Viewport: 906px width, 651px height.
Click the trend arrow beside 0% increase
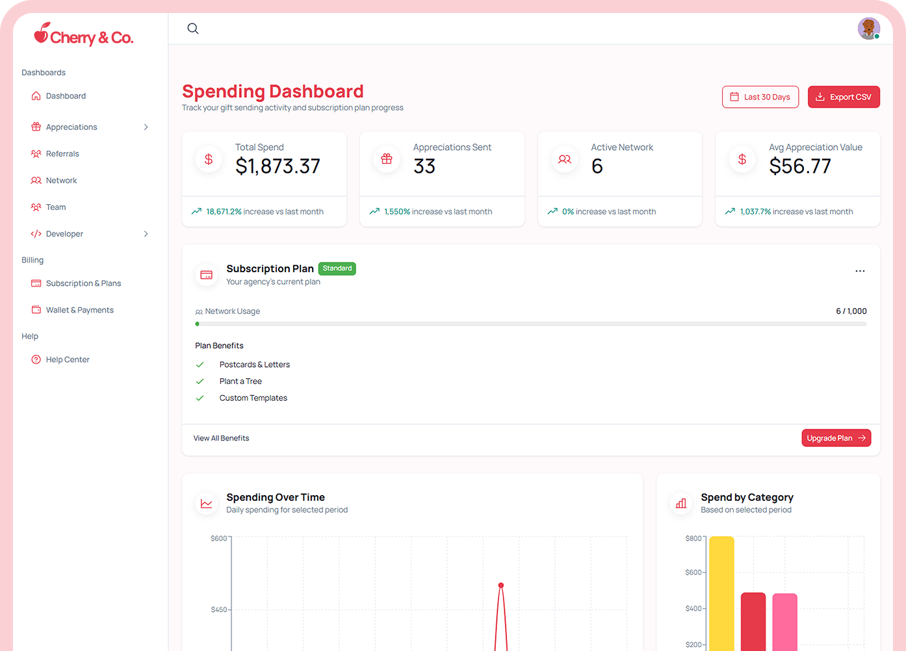[x=552, y=212]
